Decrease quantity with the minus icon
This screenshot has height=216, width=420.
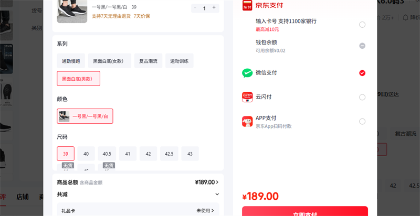tap(195, 8)
